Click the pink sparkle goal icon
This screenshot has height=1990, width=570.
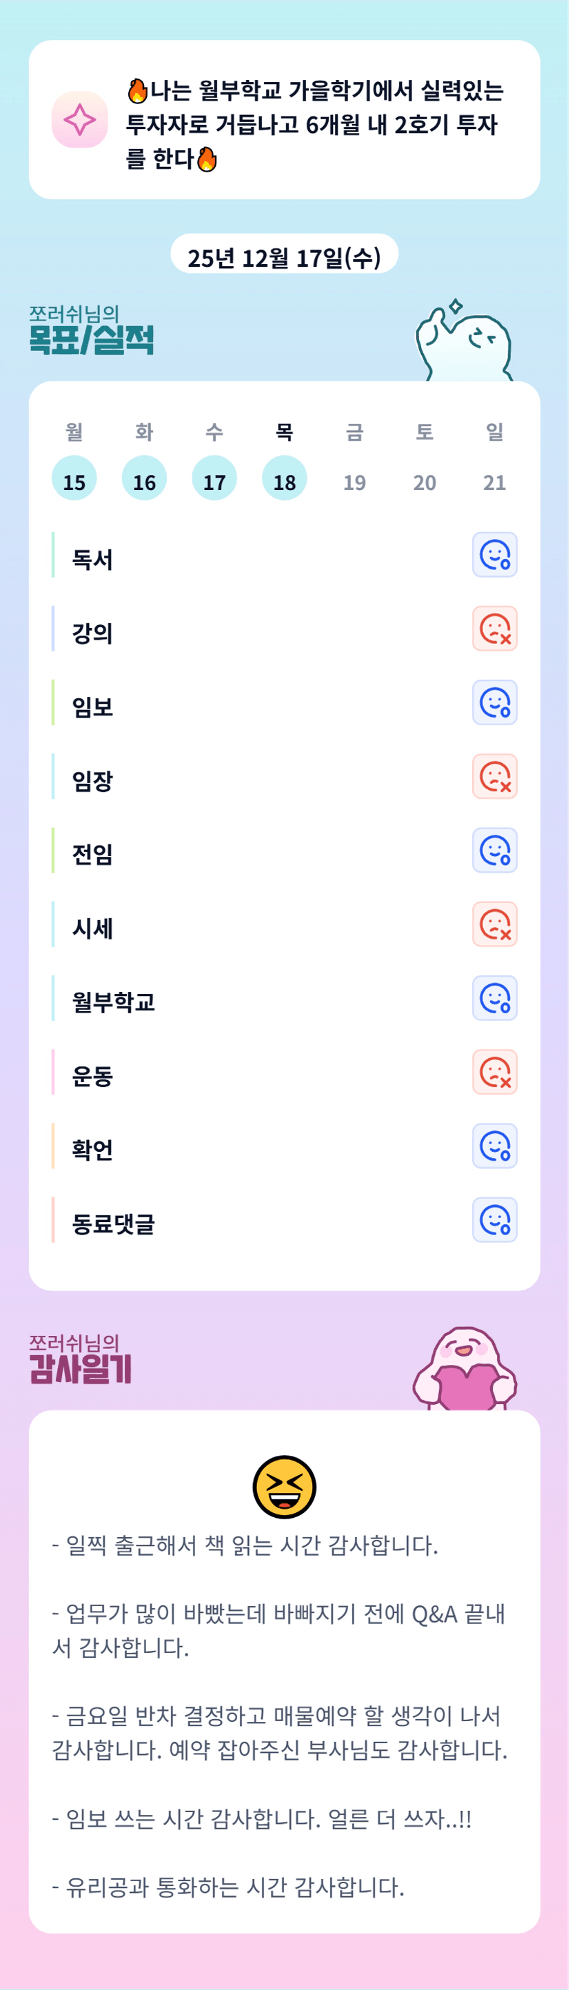pos(79,120)
